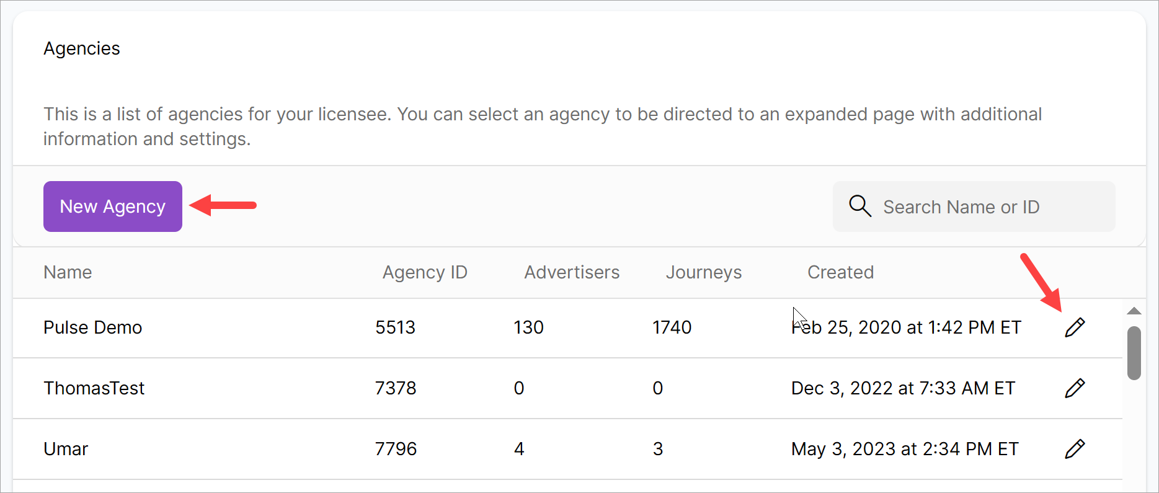1159x493 pixels.
Task: Open the Pulse Demo agency row
Action: pyautogui.click(x=93, y=327)
